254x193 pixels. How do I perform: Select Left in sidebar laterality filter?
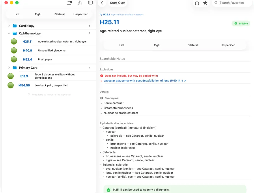[x=17, y=14]
